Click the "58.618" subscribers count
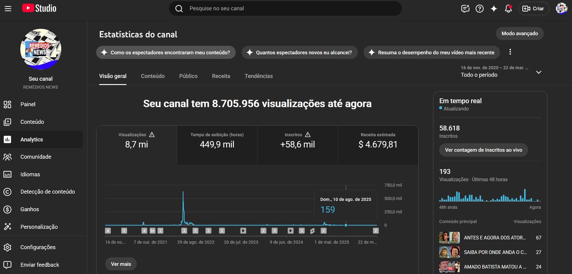This screenshot has height=274, width=572. point(449,128)
